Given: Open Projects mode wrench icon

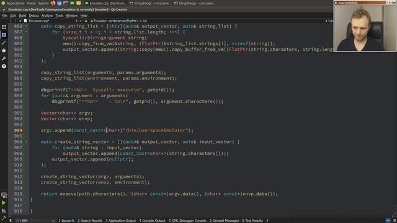Looking at the screenshot, I should [4, 58].
